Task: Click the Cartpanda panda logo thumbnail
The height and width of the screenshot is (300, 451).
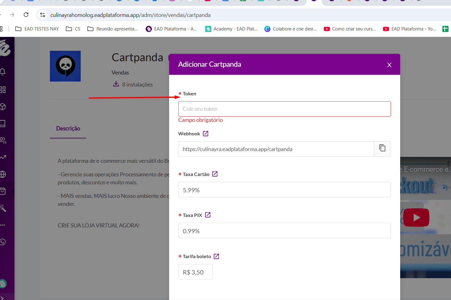Action: 65,66
